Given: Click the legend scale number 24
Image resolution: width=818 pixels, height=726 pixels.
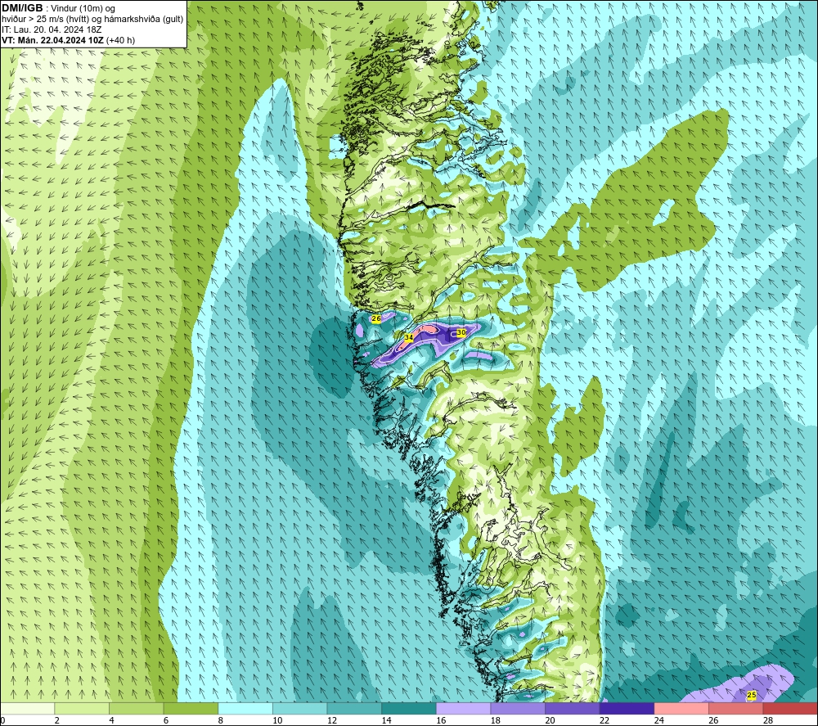Looking at the screenshot, I should [x=658, y=720].
